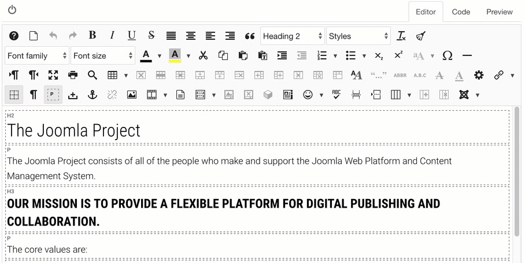This screenshot has height=263, width=525.
Task: Set left-to-right text direction
Action: (14, 75)
